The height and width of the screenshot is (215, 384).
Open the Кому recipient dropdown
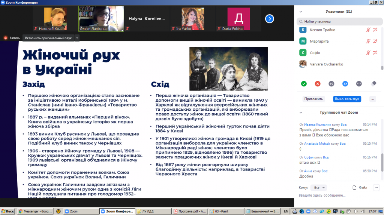click(x=319, y=188)
